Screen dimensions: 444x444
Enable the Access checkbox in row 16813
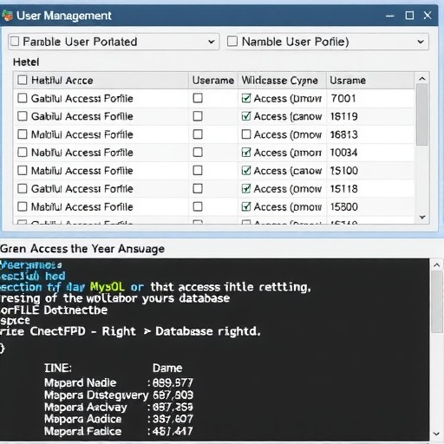[246, 134]
